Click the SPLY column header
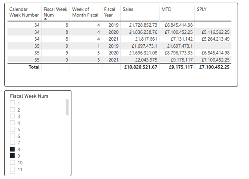The width and height of the screenshot is (249, 179). [201, 9]
